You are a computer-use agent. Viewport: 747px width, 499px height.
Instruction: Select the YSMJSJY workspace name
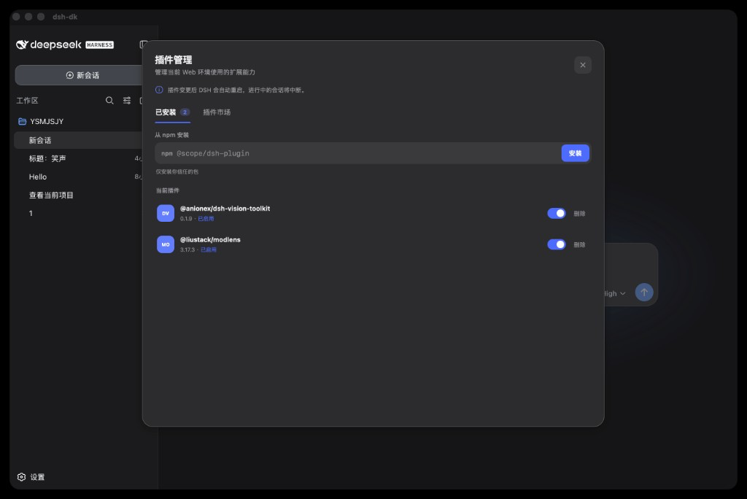coord(47,122)
